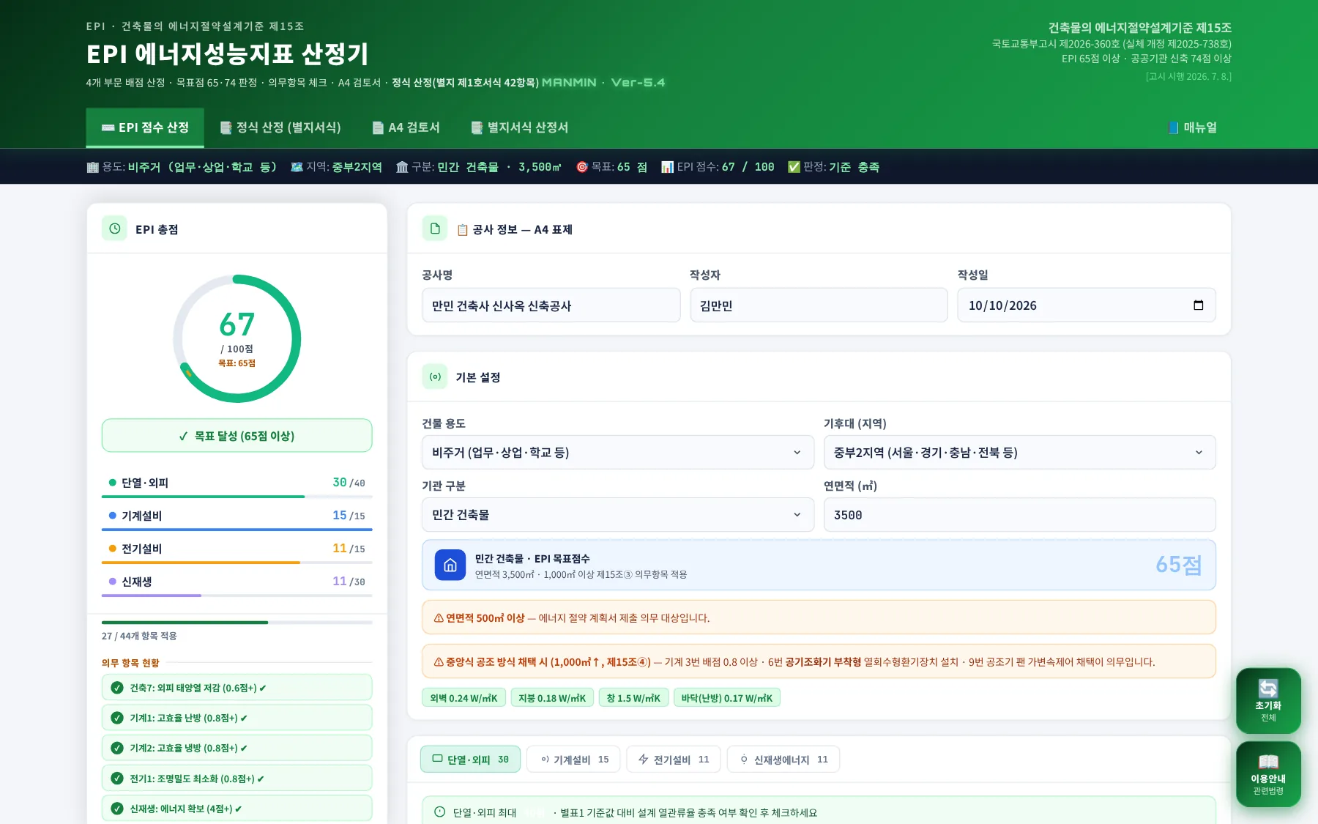The width and height of the screenshot is (1318, 824).
Task: Select the 단열·외피 30 category tab
Action: pos(470,760)
